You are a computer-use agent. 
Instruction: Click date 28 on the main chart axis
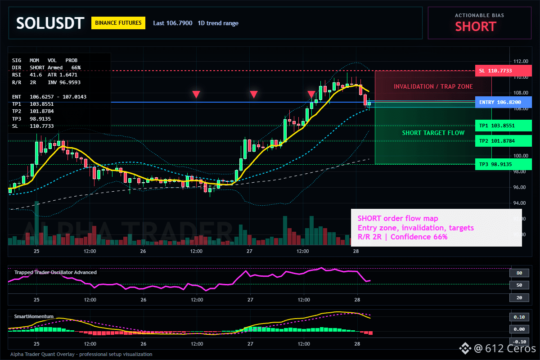click(357, 251)
